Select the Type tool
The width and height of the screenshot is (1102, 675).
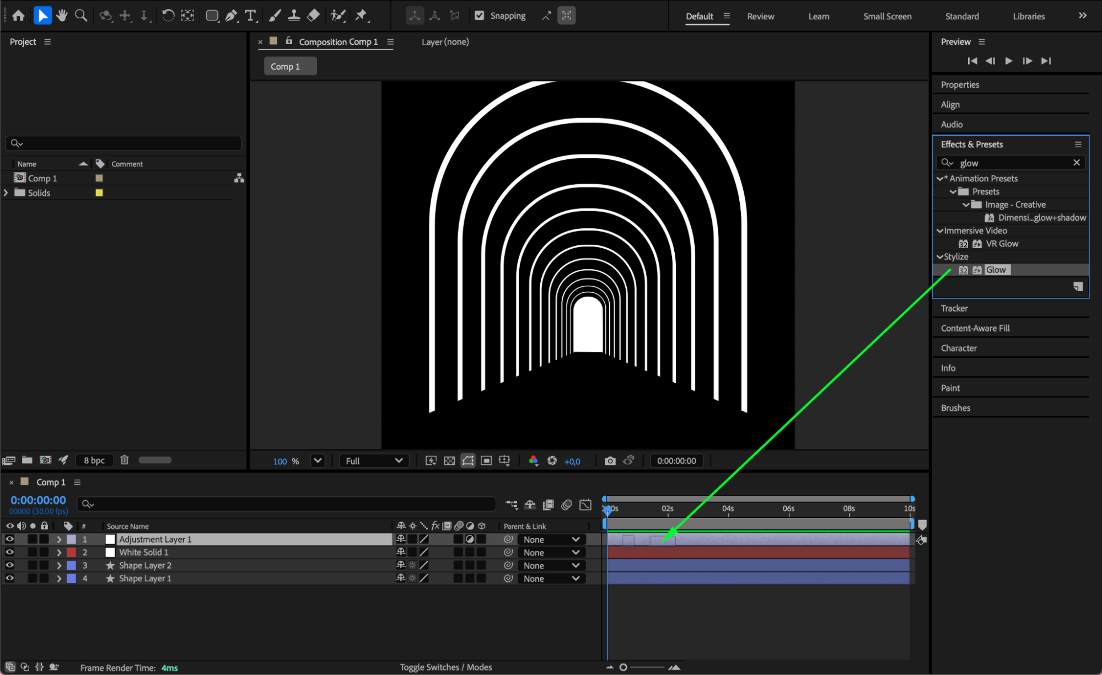click(250, 15)
